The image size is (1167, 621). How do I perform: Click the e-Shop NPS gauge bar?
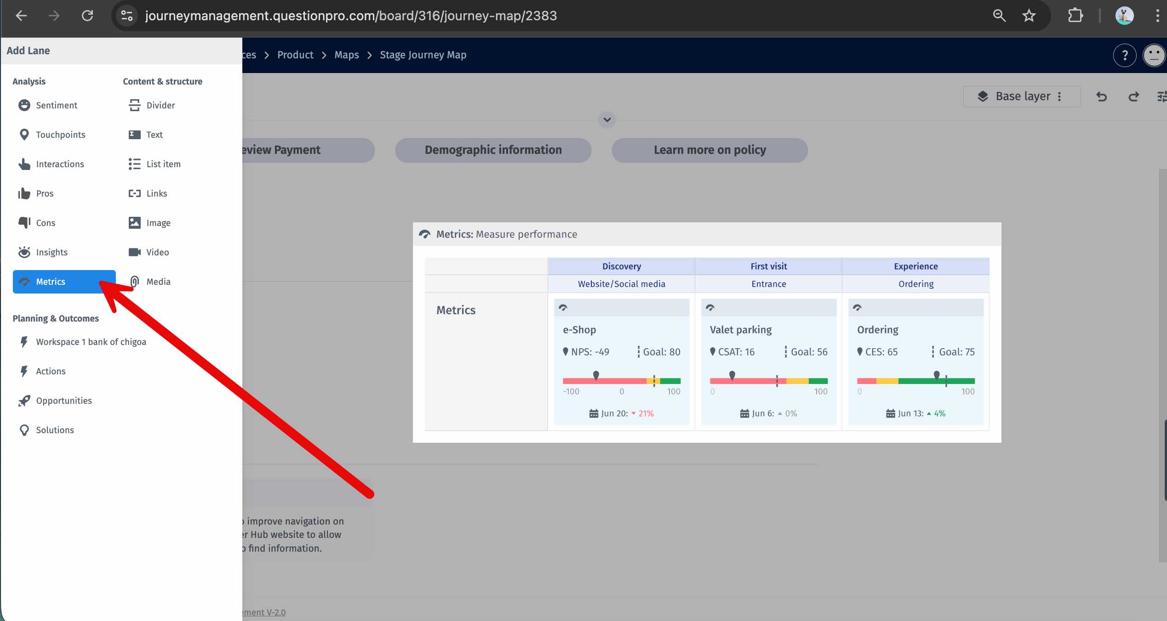coord(621,381)
